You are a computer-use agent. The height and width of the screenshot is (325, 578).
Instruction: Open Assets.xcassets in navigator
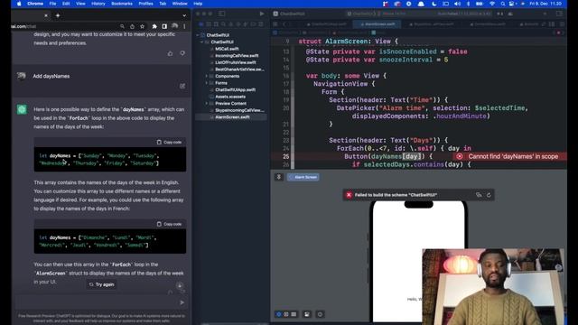230,97
